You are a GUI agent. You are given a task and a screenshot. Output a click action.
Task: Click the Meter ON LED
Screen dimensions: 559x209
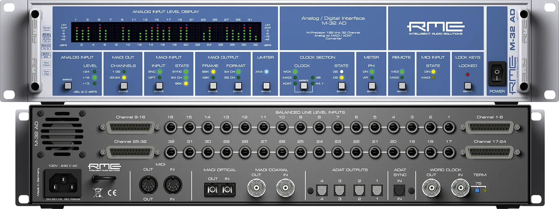click(372, 72)
